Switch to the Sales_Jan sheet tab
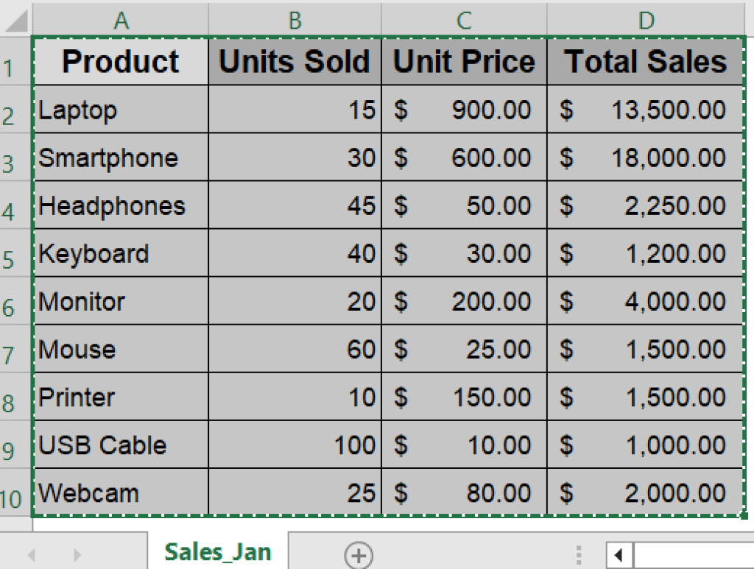Viewport: 754px width, 569px height. click(x=218, y=550)
